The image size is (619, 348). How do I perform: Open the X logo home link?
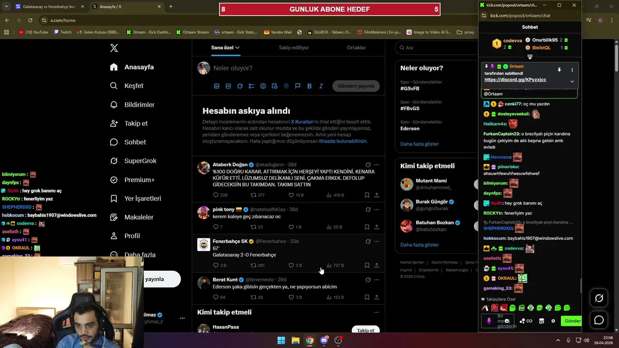pyautogui.click(x=114, y=48)
